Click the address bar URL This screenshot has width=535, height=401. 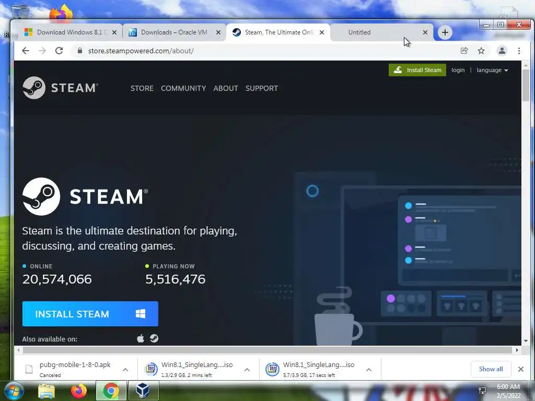click(x=141, y=51)
